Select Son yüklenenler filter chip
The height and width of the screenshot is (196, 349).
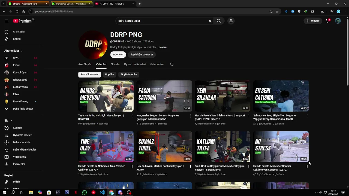pyautogui.click(x=89, y=75)
